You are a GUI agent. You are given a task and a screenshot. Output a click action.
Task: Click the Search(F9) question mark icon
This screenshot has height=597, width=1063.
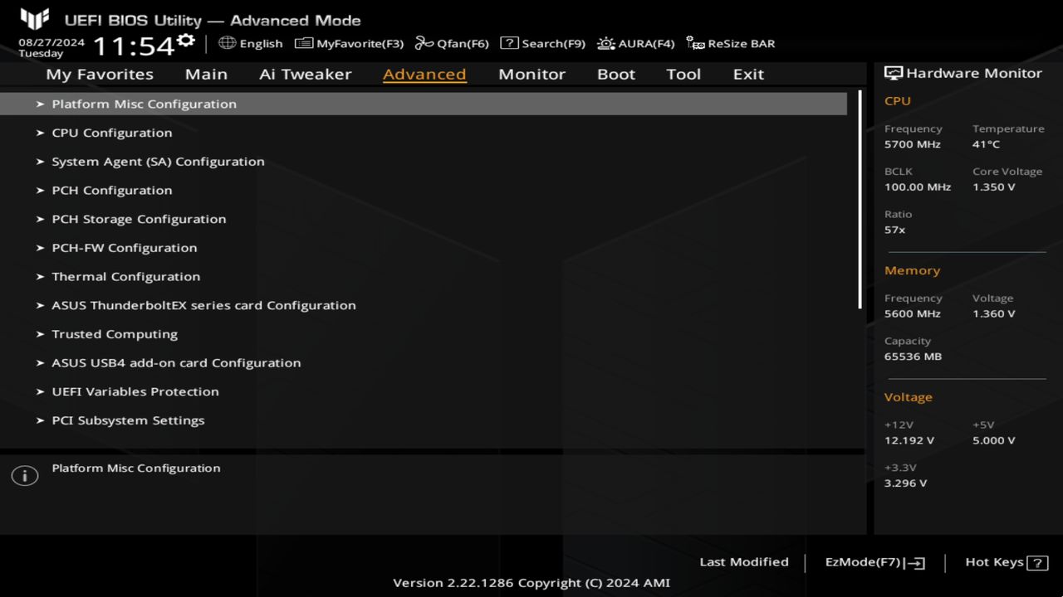pos(509,43)
